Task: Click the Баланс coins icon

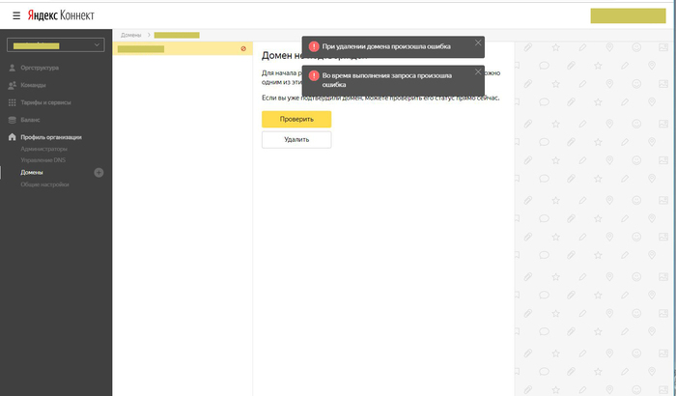Action: pyautogui.click(x=12, y=120)
